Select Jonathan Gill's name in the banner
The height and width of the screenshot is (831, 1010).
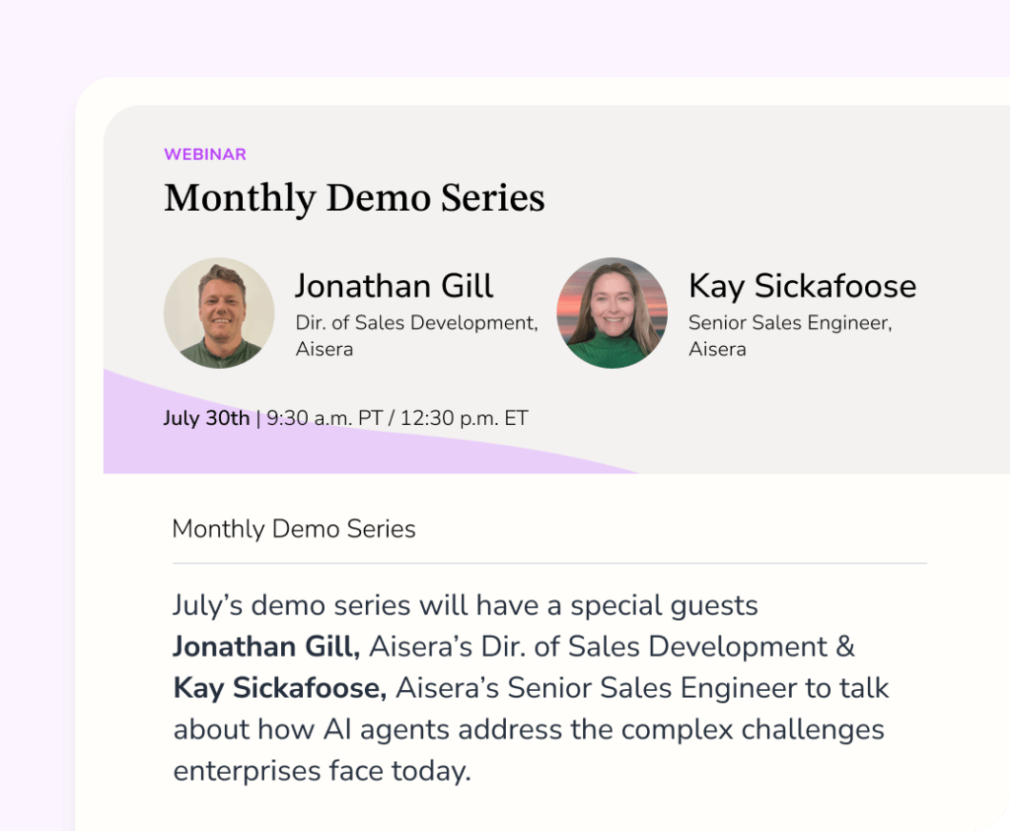click(394, 286)
